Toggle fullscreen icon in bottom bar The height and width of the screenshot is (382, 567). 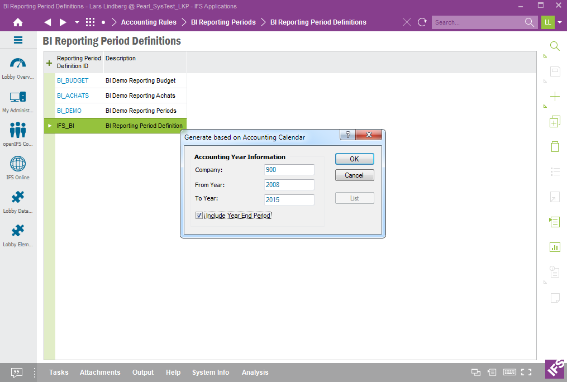526,373
